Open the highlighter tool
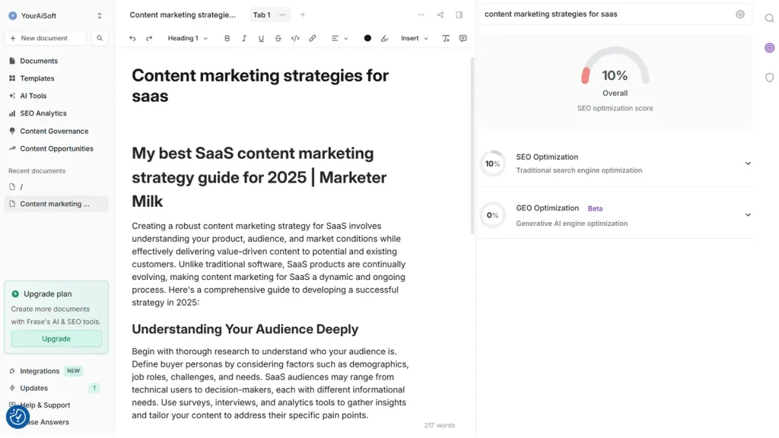 point(384,38)
